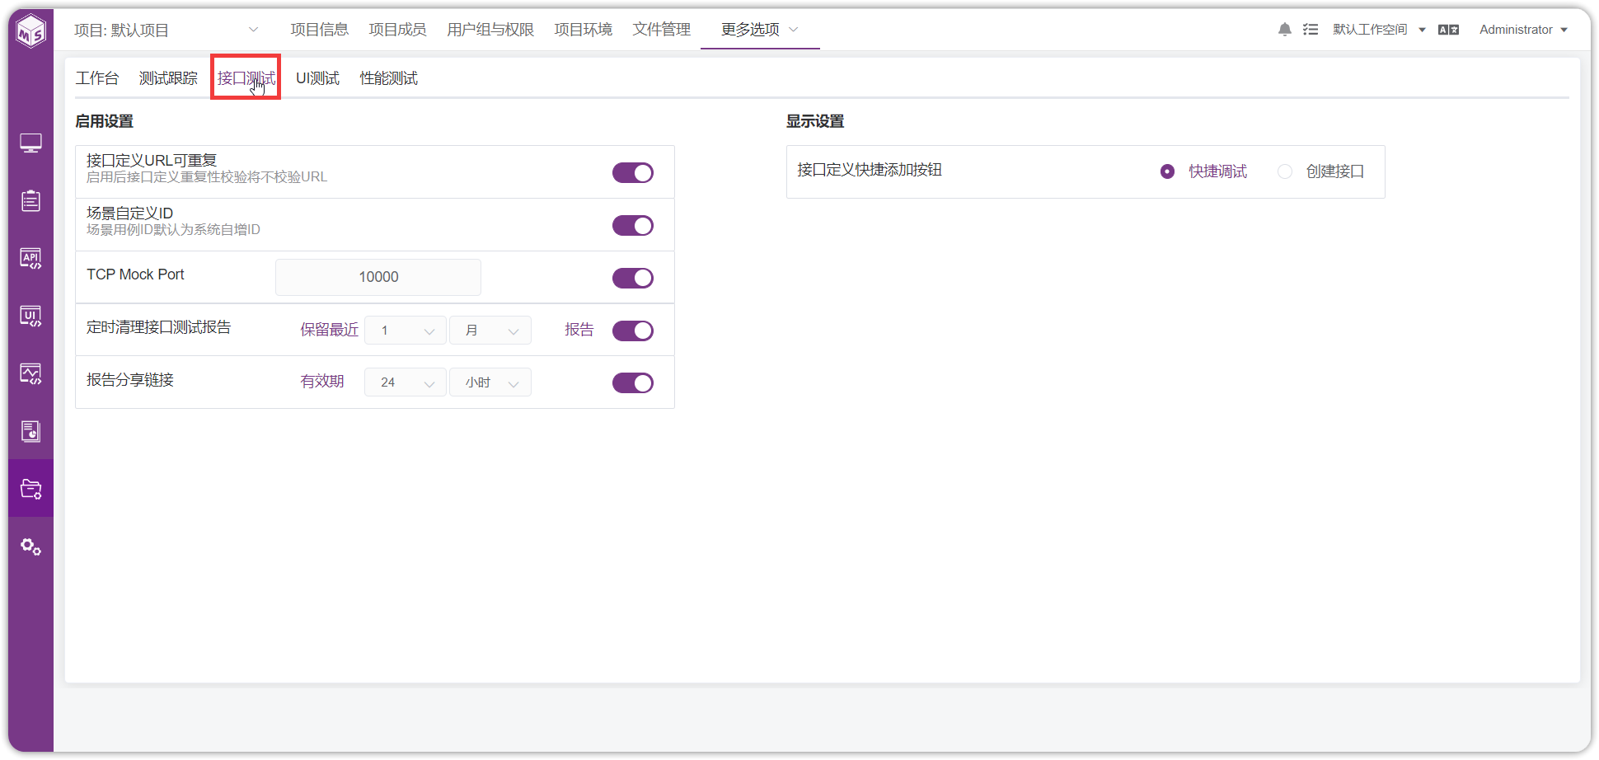Screen dimensions: 1599x760
Task: Open test tracking clipboard icon in sidebar
Action: click(30, 200)
